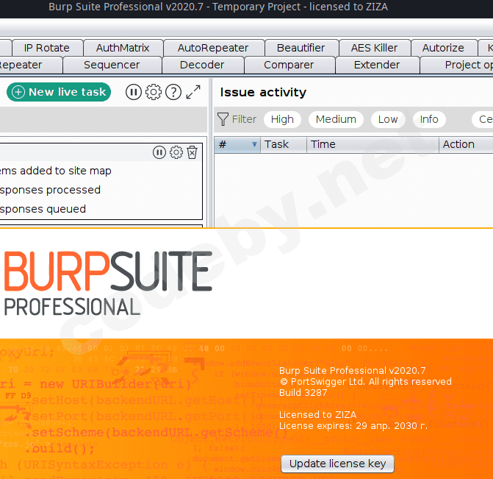Screen dimensions: 493x479
Task: Click the Filter funnel icon in Issue activity
Action: point(223,119)
